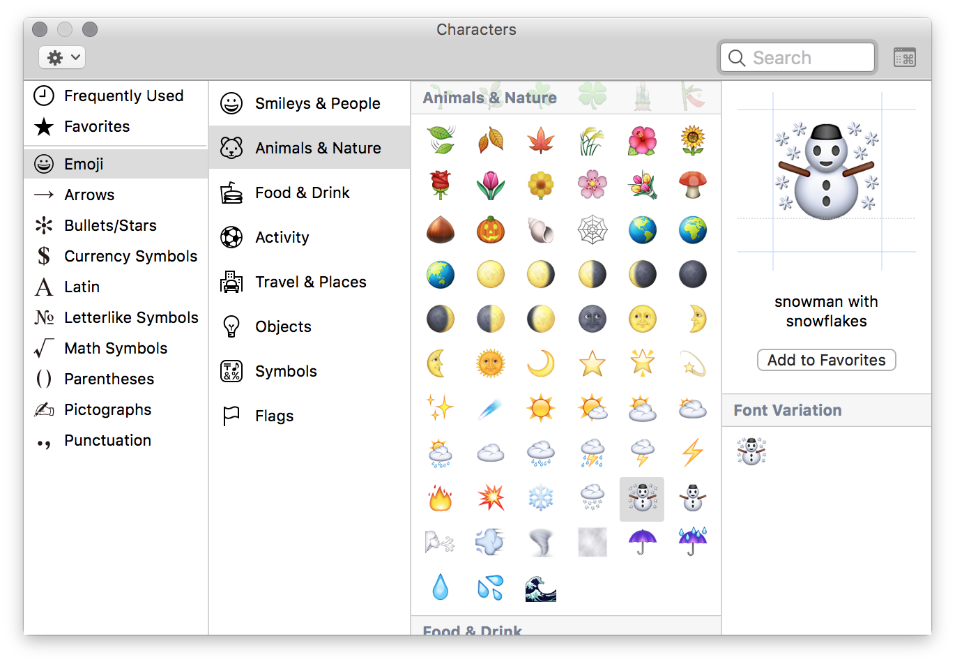This screenshot has height=664, width=955.
Task: Click Add to Favorites button
Action: click(826, 360)
